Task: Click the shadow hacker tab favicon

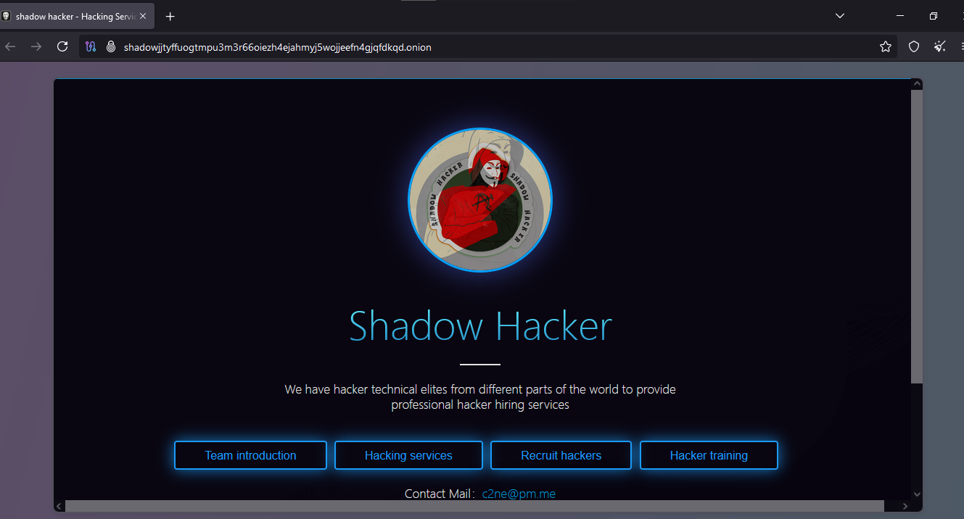Action: tap(6, 16)
